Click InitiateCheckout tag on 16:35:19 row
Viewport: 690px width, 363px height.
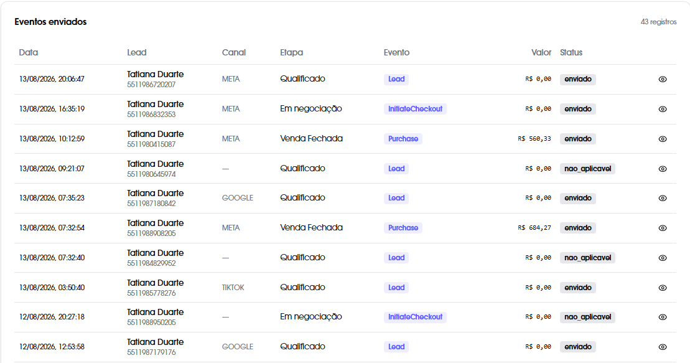(415, 109)
